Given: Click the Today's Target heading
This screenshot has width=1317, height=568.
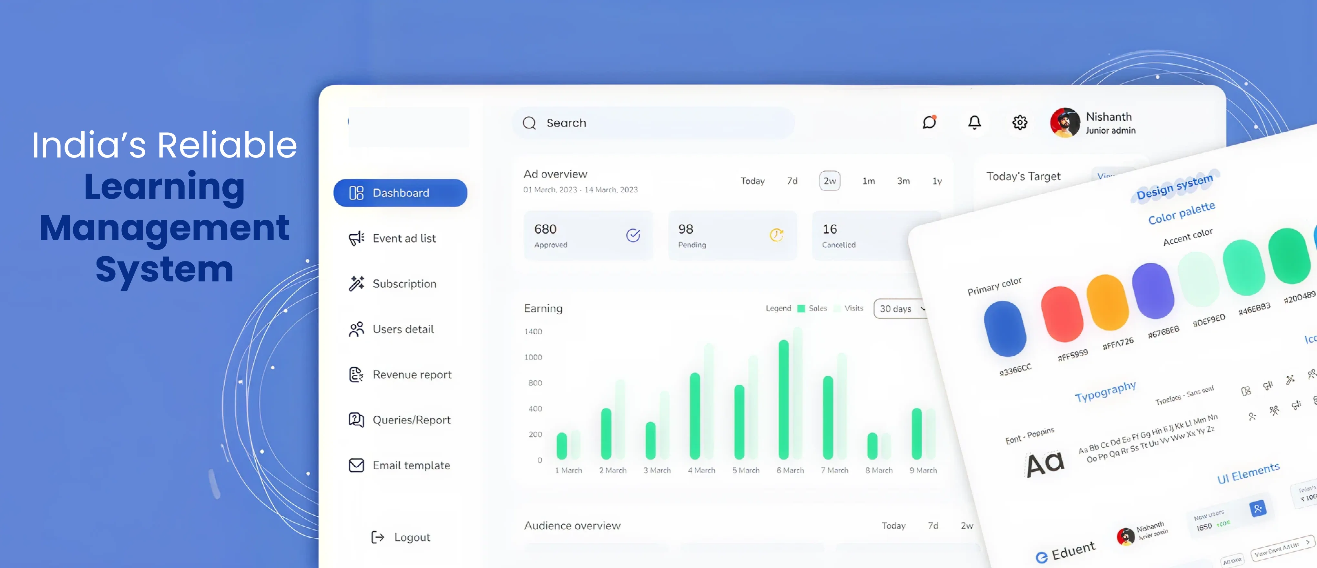Looking at the screenshot, I should [1023, 177].
